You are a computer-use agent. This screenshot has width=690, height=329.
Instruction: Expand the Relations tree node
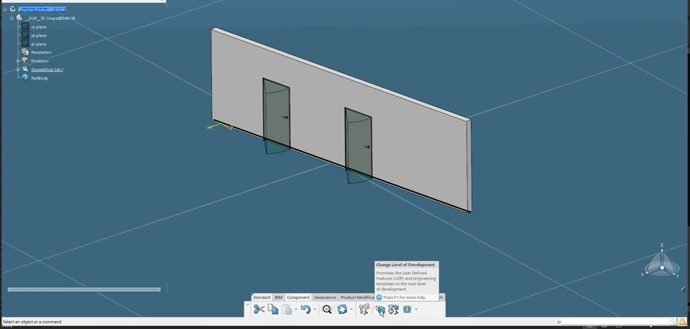18,61
